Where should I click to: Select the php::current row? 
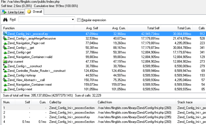tap(104, 61)
